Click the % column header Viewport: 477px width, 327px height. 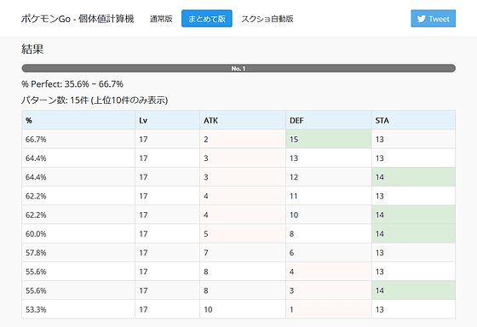tap(78, 120)
